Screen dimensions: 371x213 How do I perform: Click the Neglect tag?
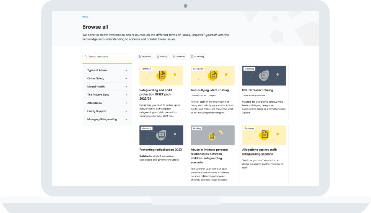[x=212, y=95]
